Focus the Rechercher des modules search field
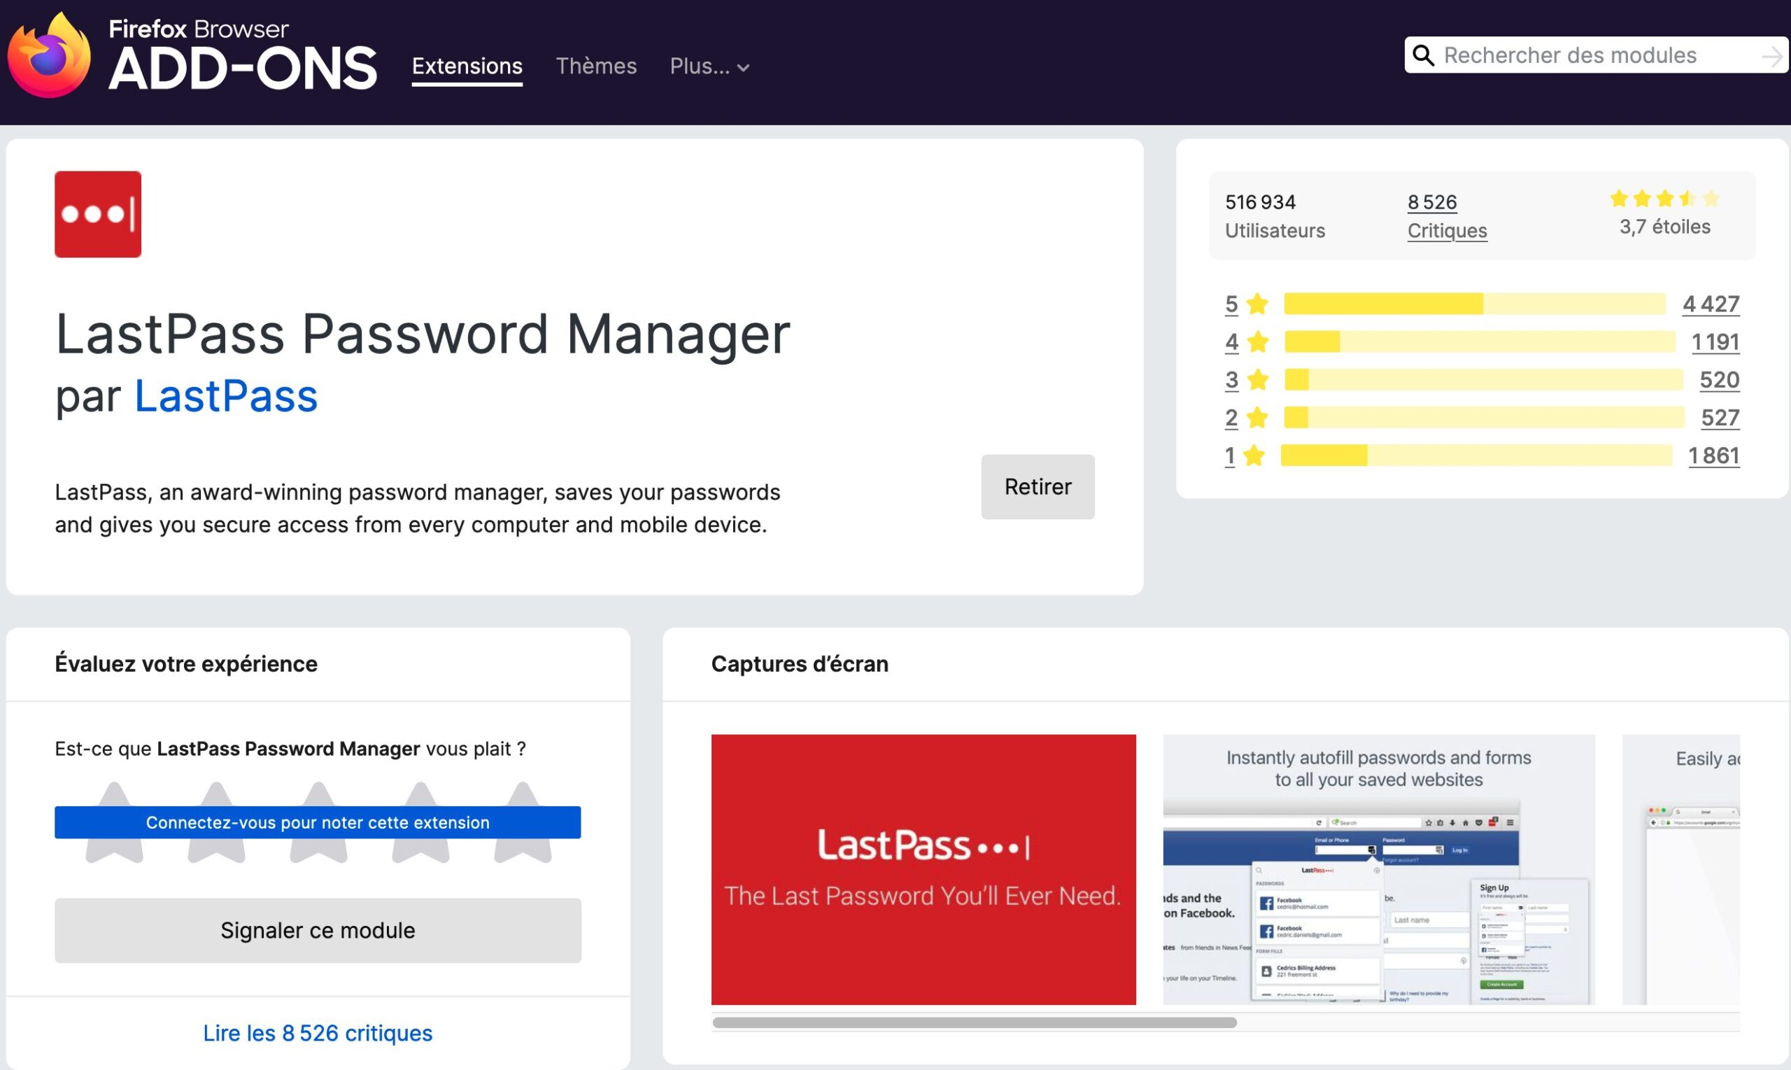1791x1070 pixels. [1596, 55]
